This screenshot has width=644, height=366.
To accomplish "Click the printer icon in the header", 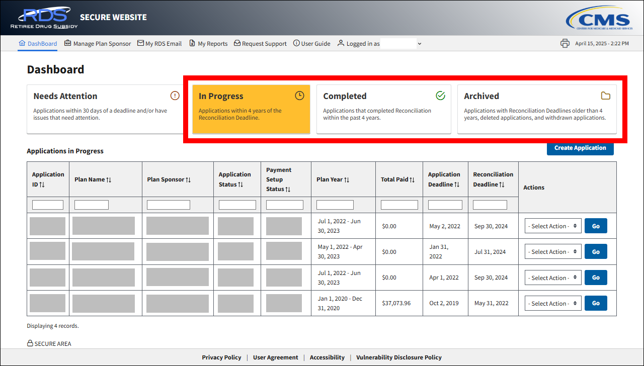I will 565,43.
